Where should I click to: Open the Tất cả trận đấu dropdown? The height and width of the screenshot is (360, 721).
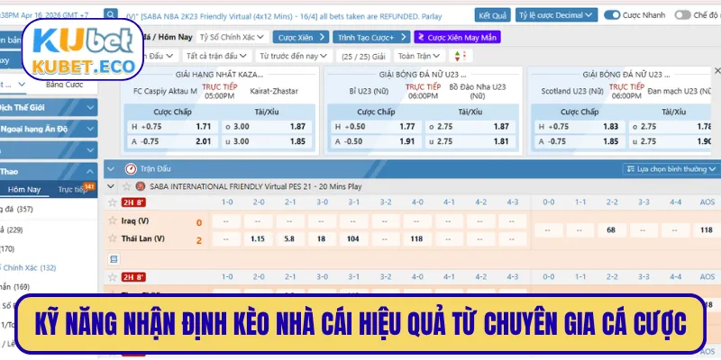[217, 56]
